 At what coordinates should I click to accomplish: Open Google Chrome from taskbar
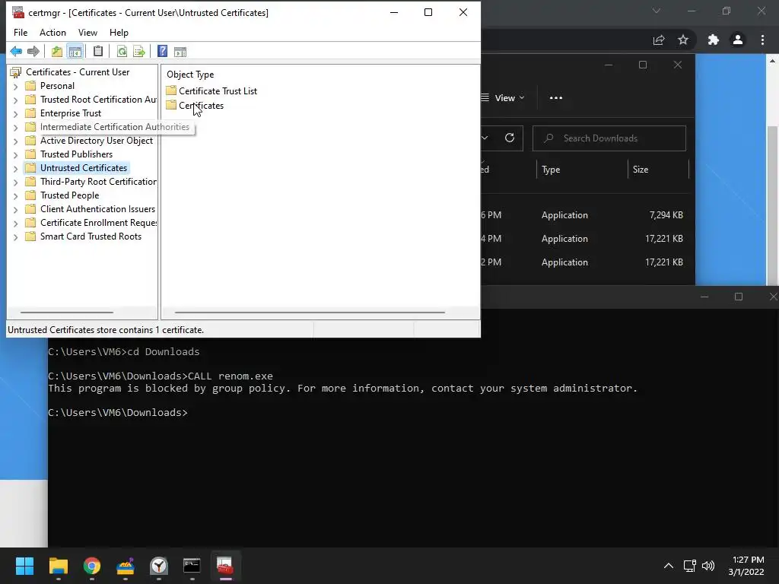point(92,566)
